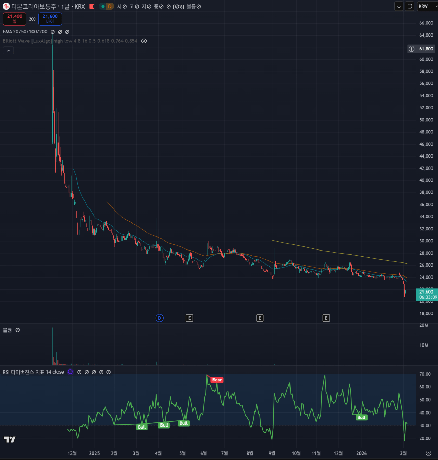Select the RSI 다이버전스 지표 legend label

[x=33, y=372]
